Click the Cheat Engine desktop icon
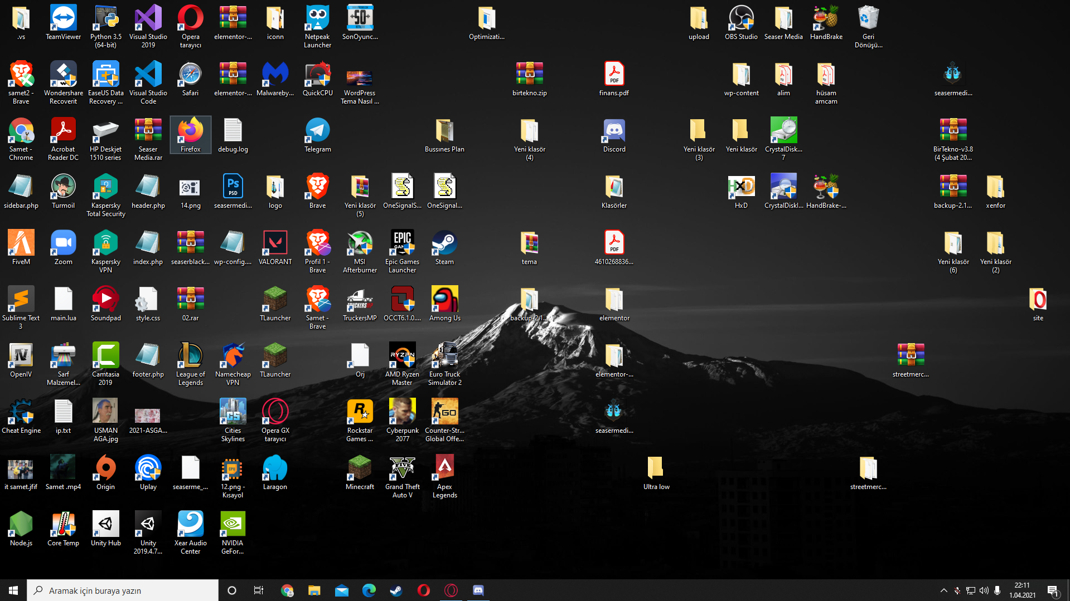This screenshot has width=1070, height=601. (x=21, y=417)
